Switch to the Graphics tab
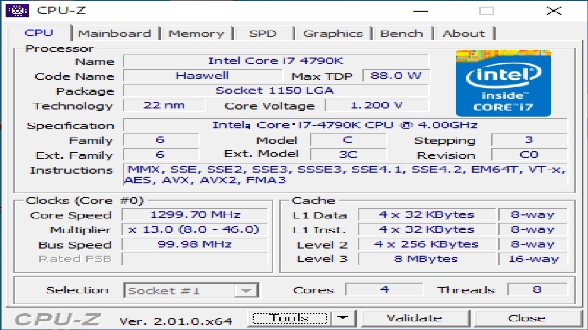 coord(333,33)
